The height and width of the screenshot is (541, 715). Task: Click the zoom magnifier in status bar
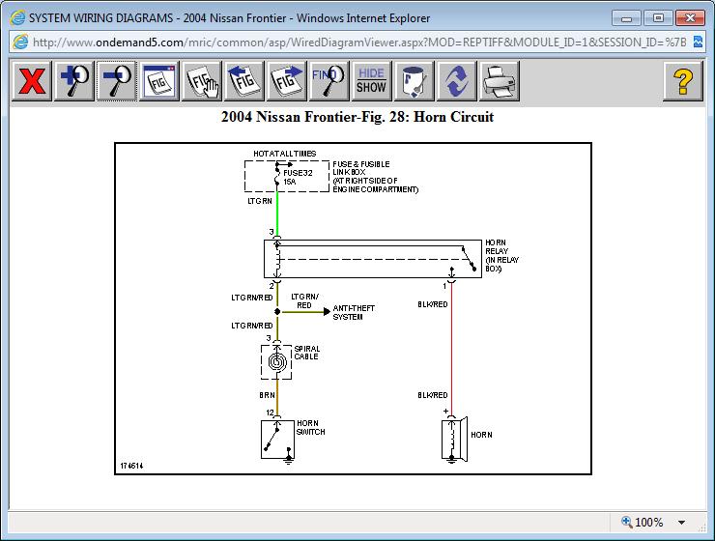[627, 522]
